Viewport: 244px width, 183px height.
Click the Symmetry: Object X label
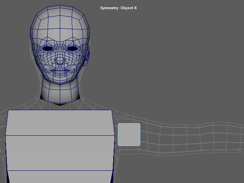tap(118, 8)
